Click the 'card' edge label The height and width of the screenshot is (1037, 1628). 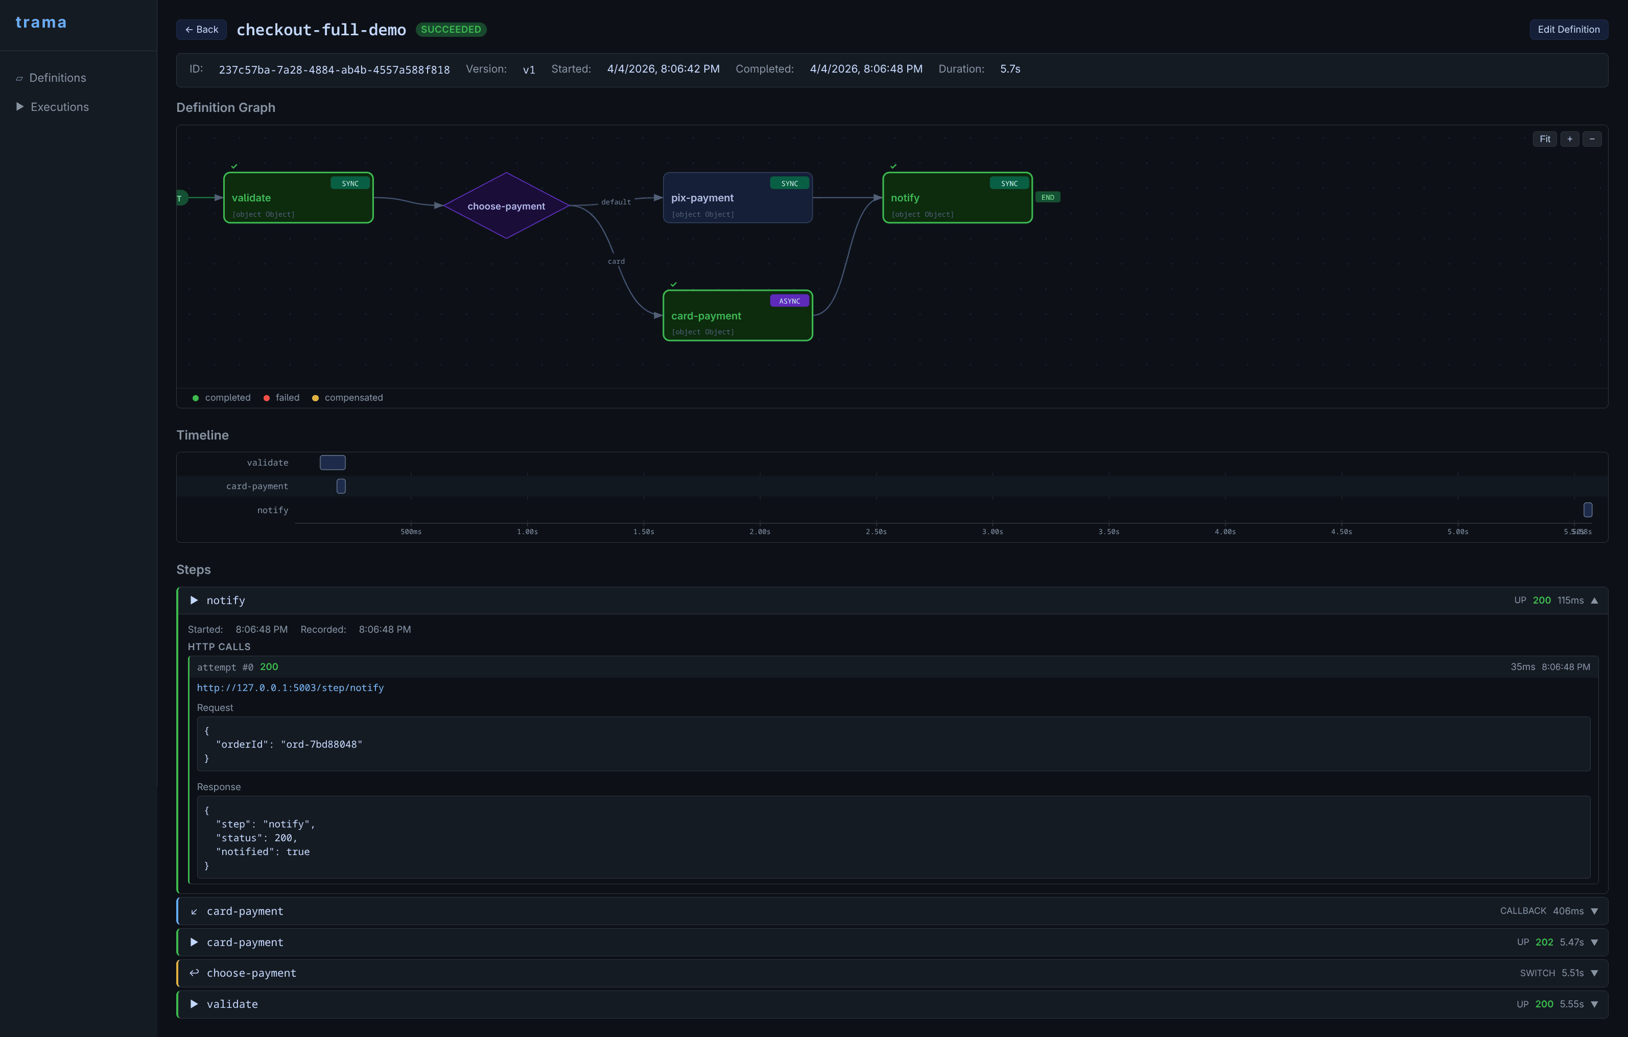(616, 261)
